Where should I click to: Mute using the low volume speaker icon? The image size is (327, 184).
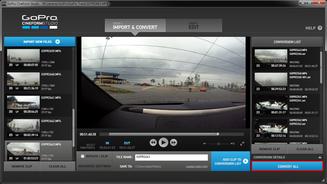coord(205,143)
